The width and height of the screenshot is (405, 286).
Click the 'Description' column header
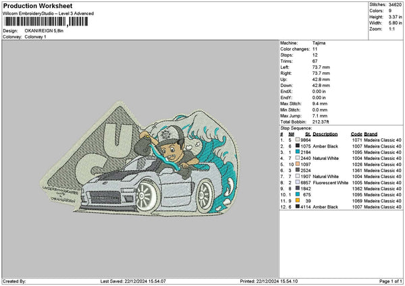point(325,134)
